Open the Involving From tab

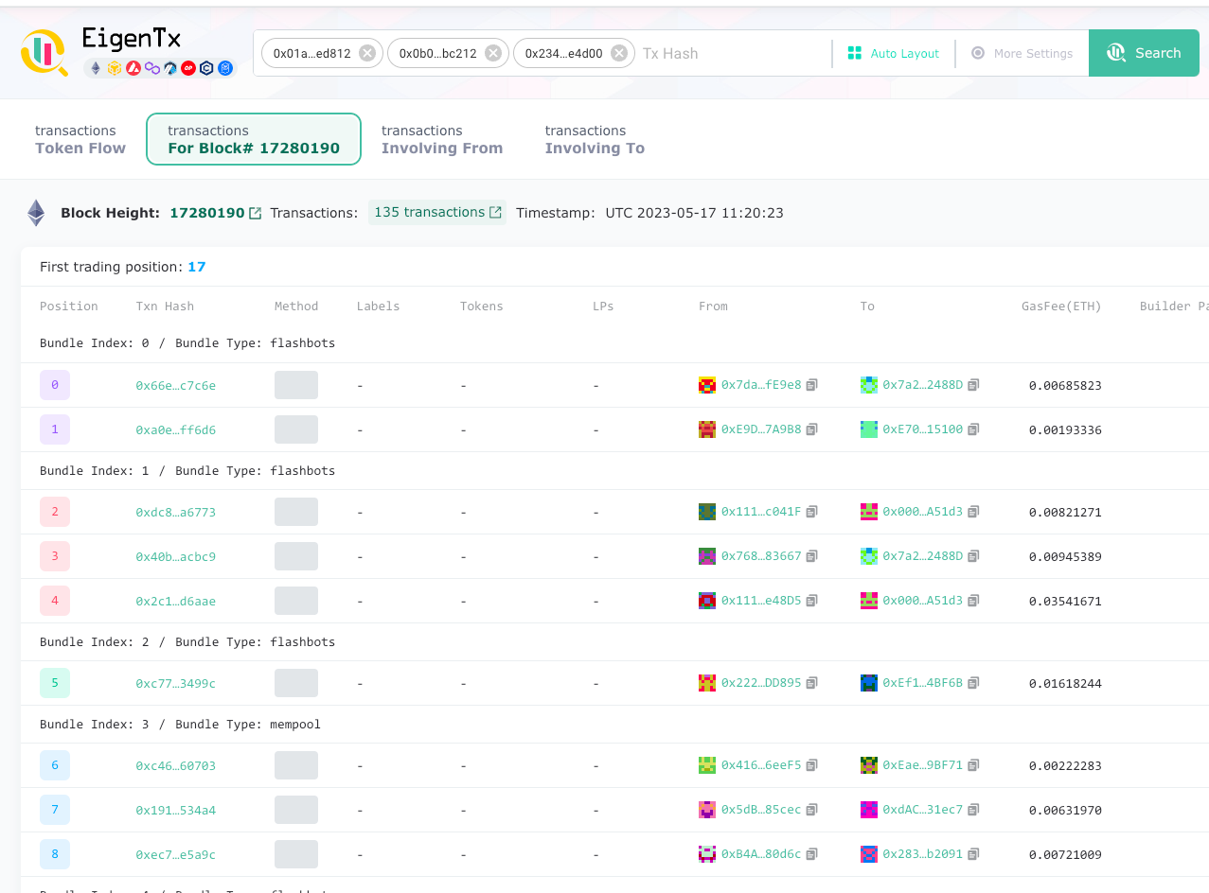point(442,139)
